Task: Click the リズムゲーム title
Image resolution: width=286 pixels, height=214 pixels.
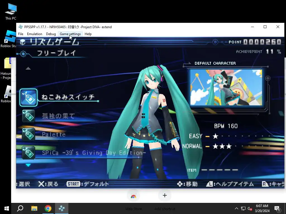Action: pos(54,42)
